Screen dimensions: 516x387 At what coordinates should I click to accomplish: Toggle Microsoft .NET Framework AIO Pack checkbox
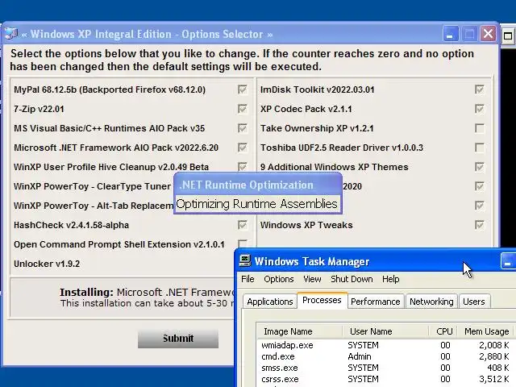[x=243, y=148]
